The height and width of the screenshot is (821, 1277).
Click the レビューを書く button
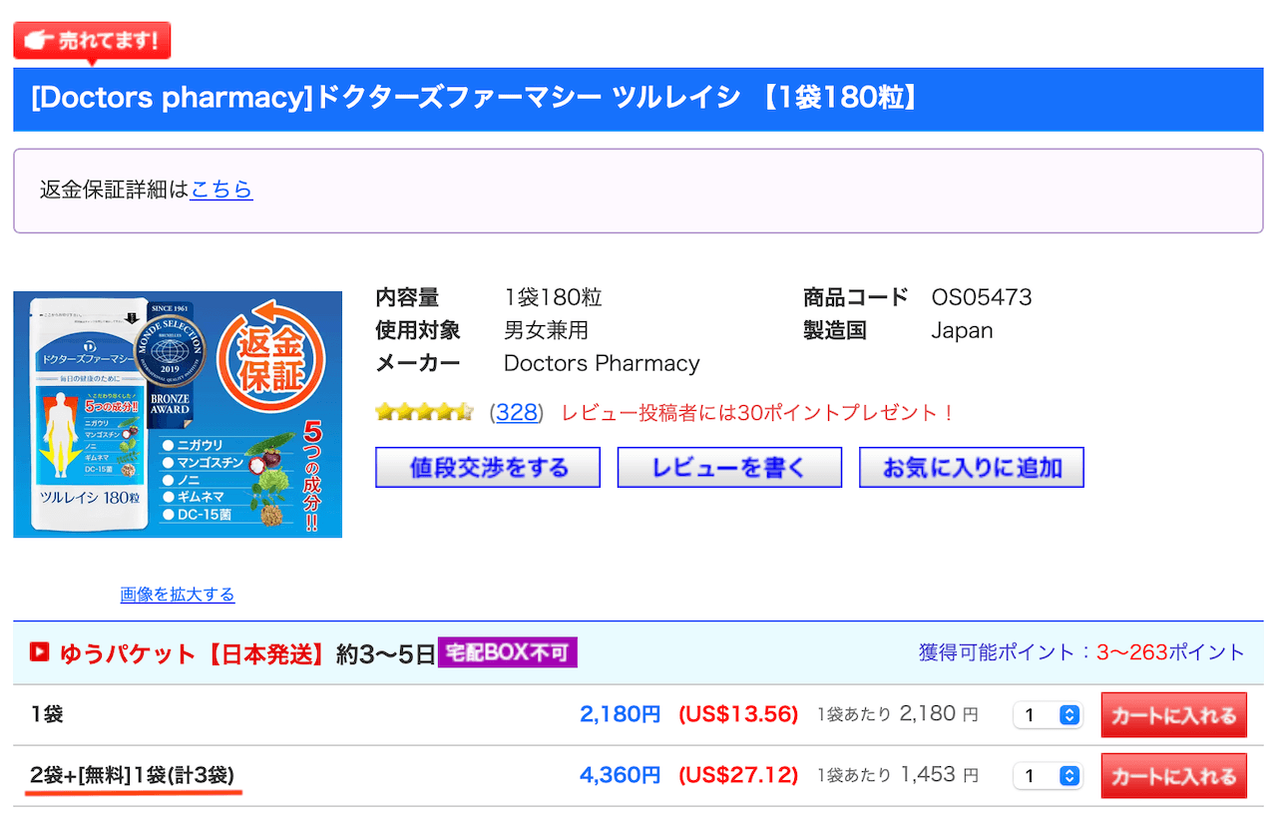[729, 467]
